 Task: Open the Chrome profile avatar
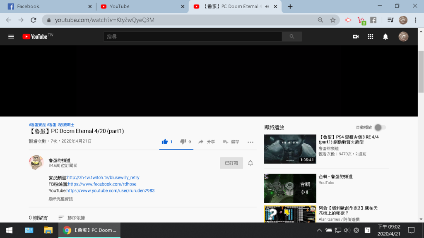(403, 20)
